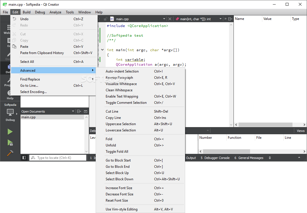Choose Paste from Clipboard History

point(53,53)
